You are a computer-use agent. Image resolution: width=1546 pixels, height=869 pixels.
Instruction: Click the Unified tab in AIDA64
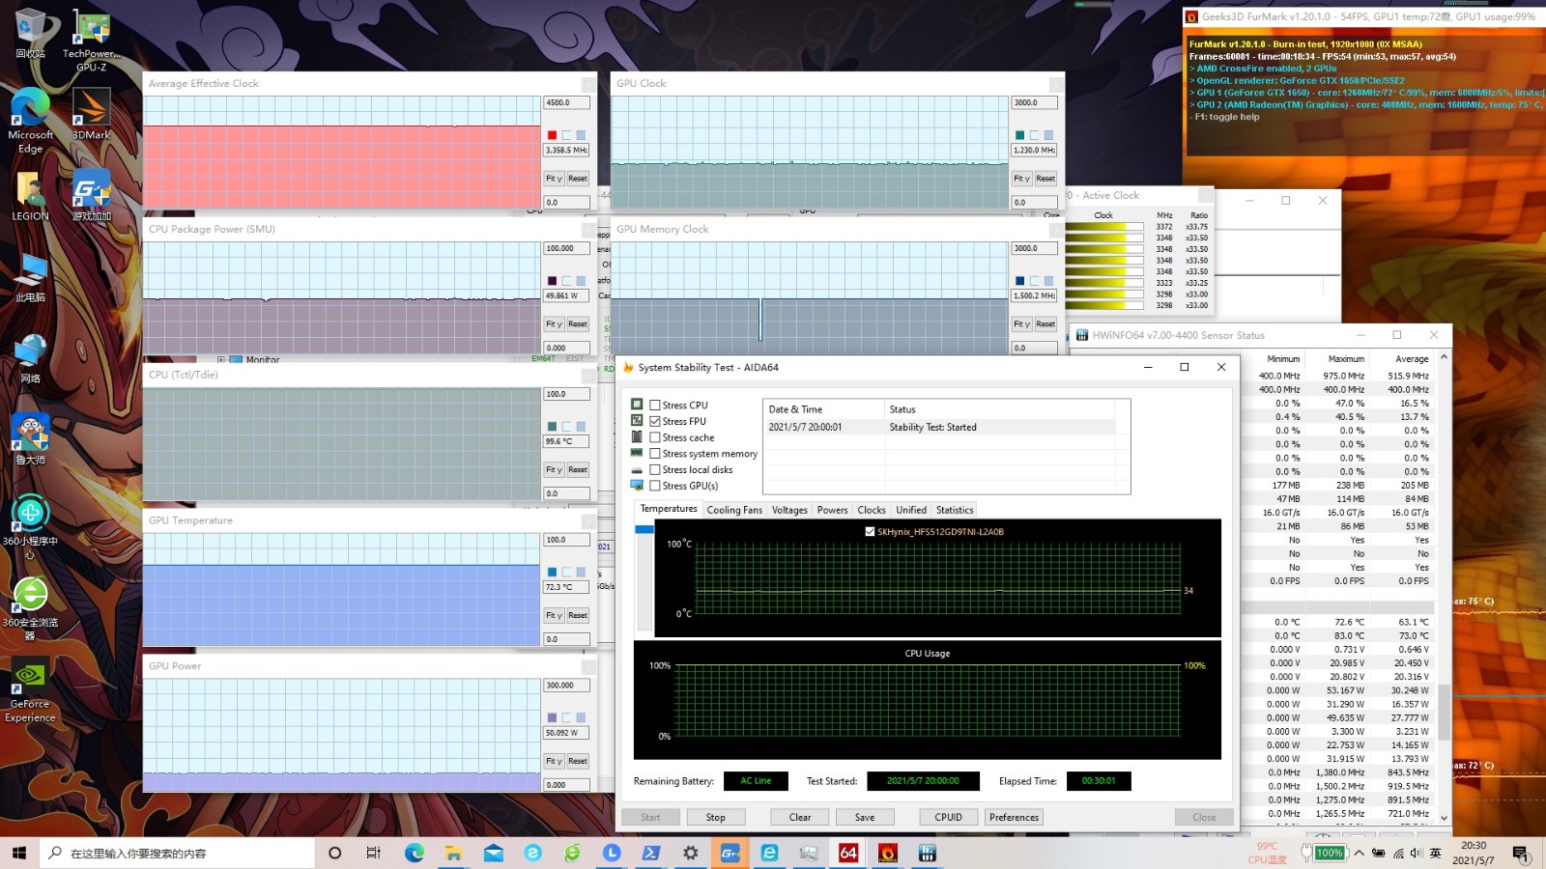tap(911, 510)
